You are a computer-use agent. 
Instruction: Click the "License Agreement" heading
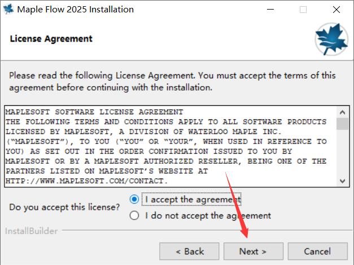51,39
